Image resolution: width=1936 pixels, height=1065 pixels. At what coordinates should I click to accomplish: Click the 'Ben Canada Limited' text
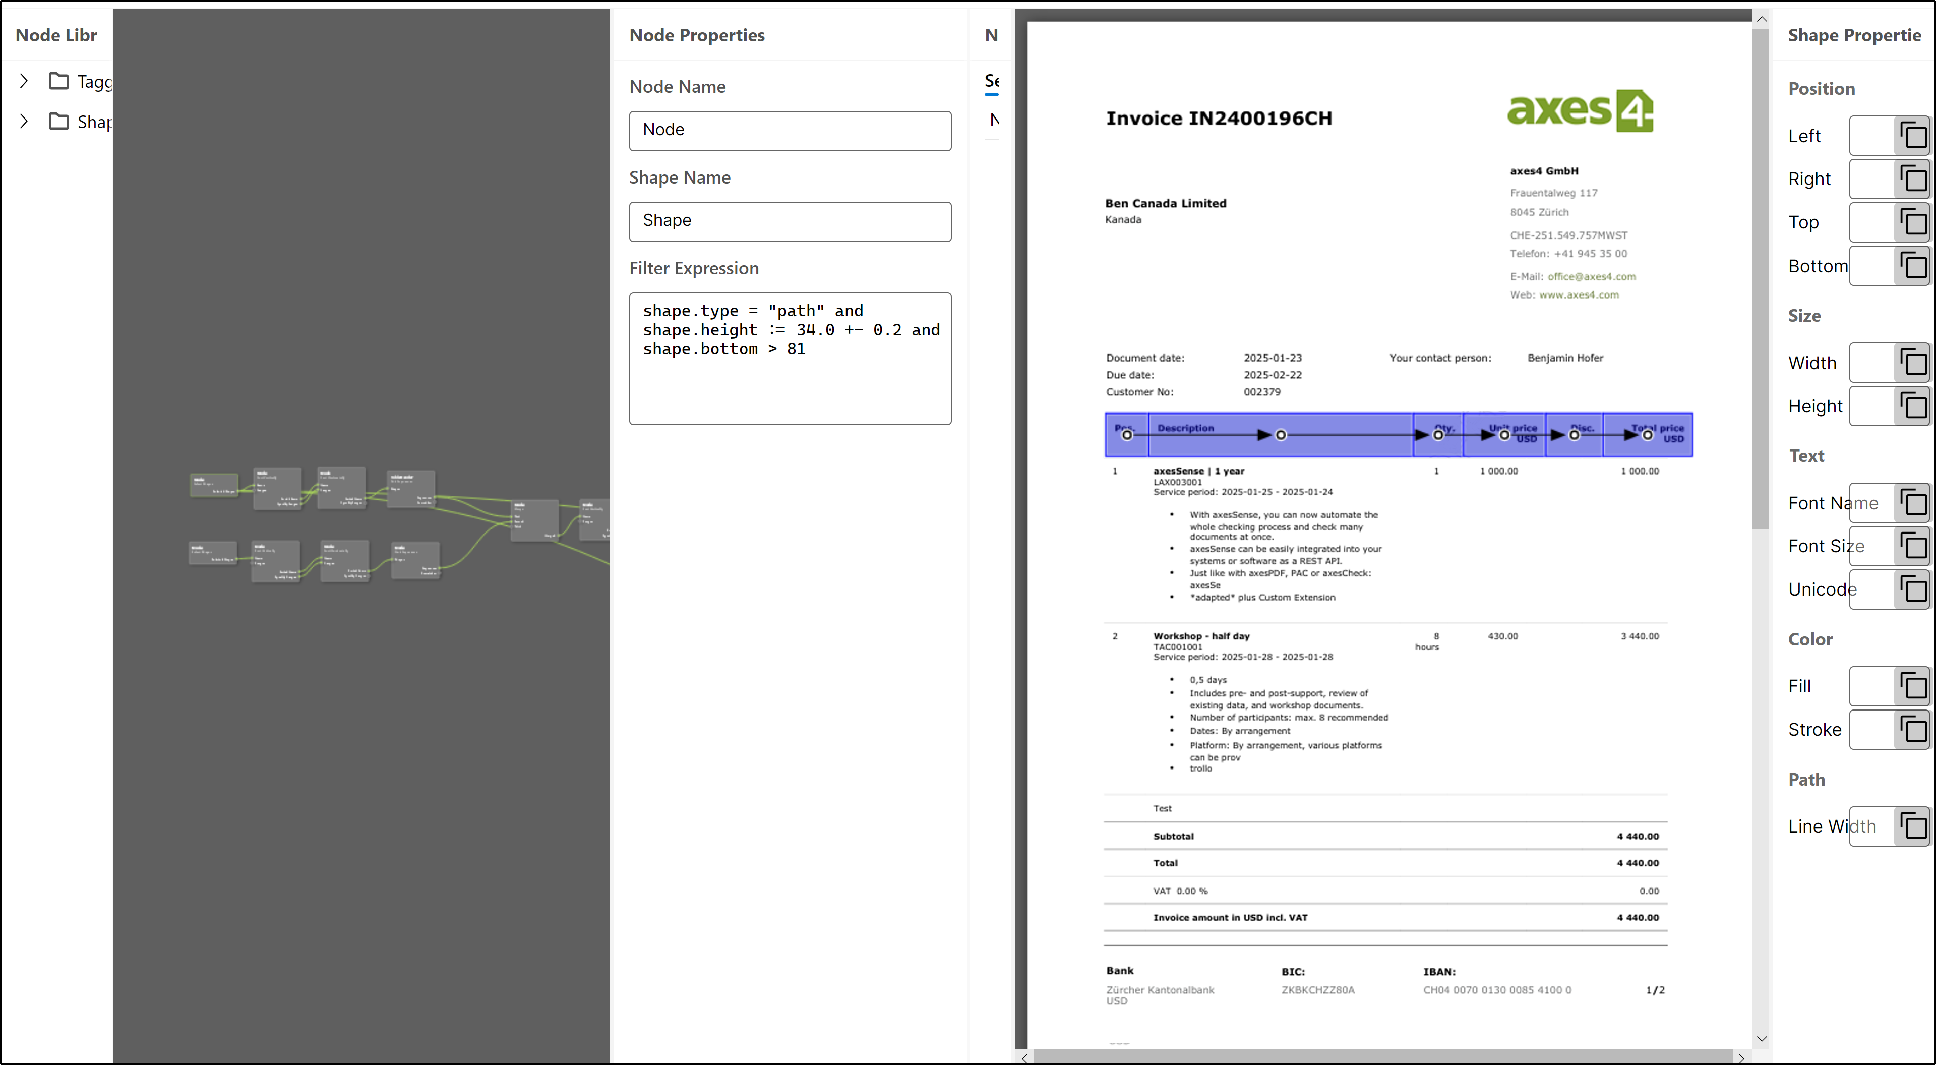pos(1166,203)
